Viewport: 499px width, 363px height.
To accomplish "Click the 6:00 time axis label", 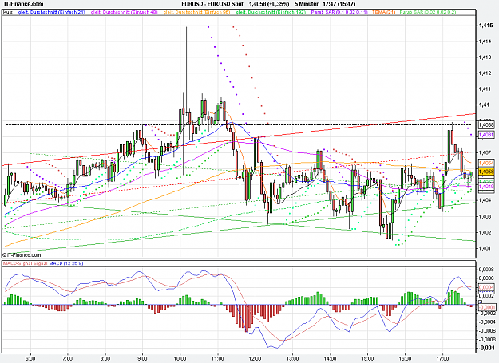I will coord(30,358).
